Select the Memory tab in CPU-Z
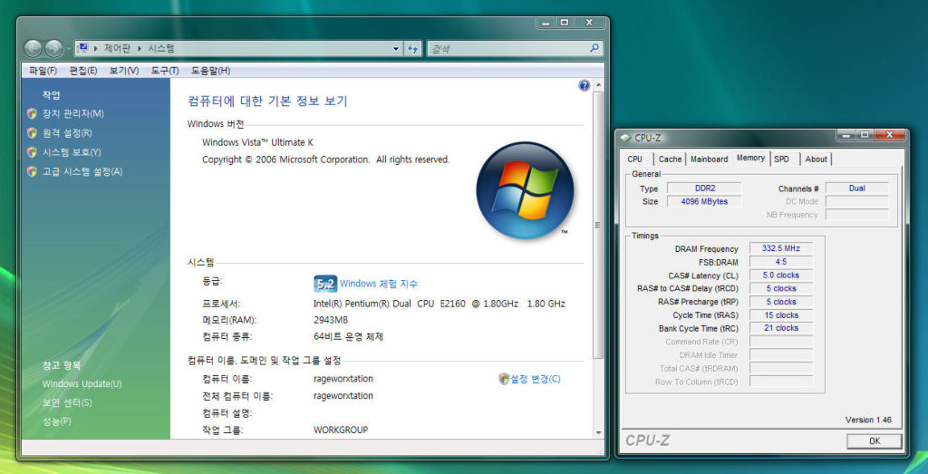 point(750,158)
